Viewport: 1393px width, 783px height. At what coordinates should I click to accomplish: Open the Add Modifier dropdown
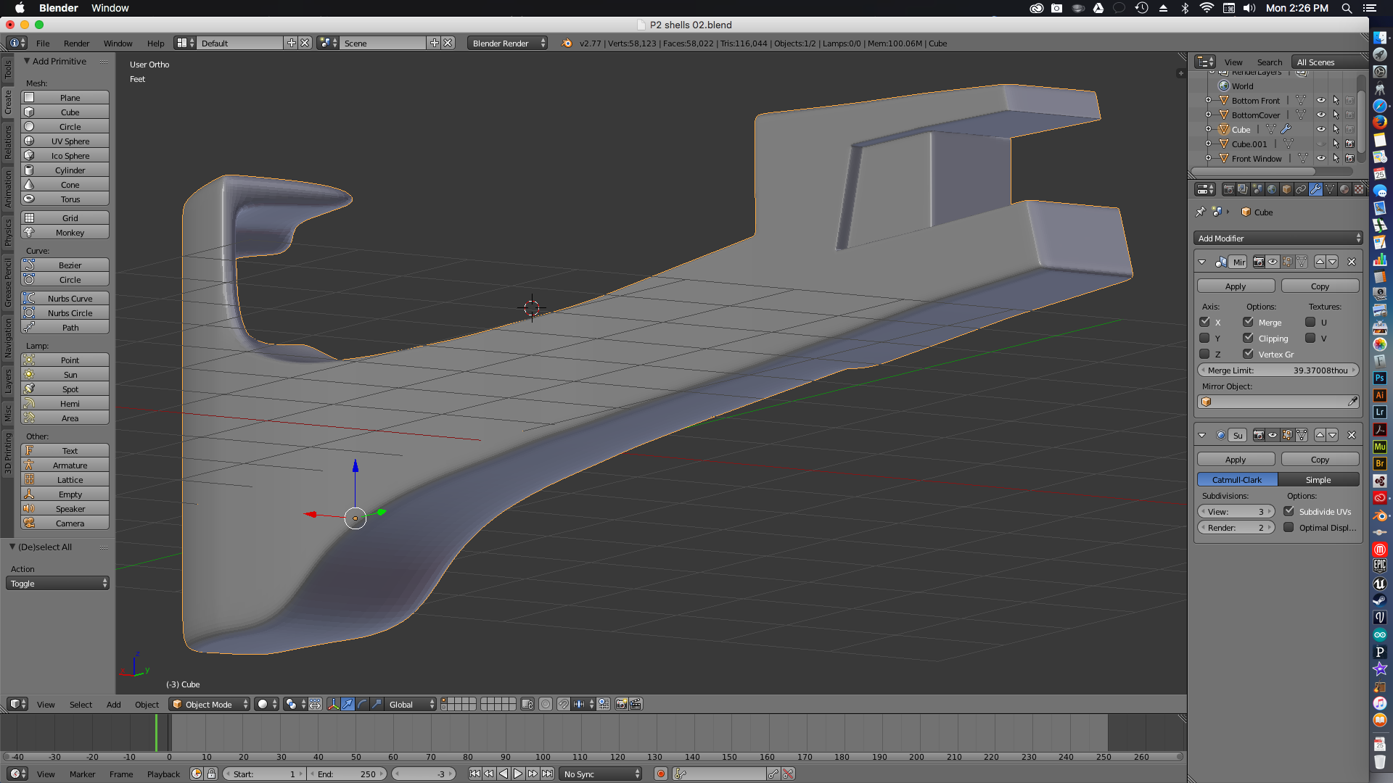click(1278, 238)
